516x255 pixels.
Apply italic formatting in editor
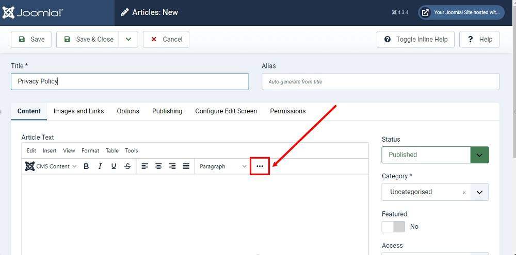click(x=100, y=166)
